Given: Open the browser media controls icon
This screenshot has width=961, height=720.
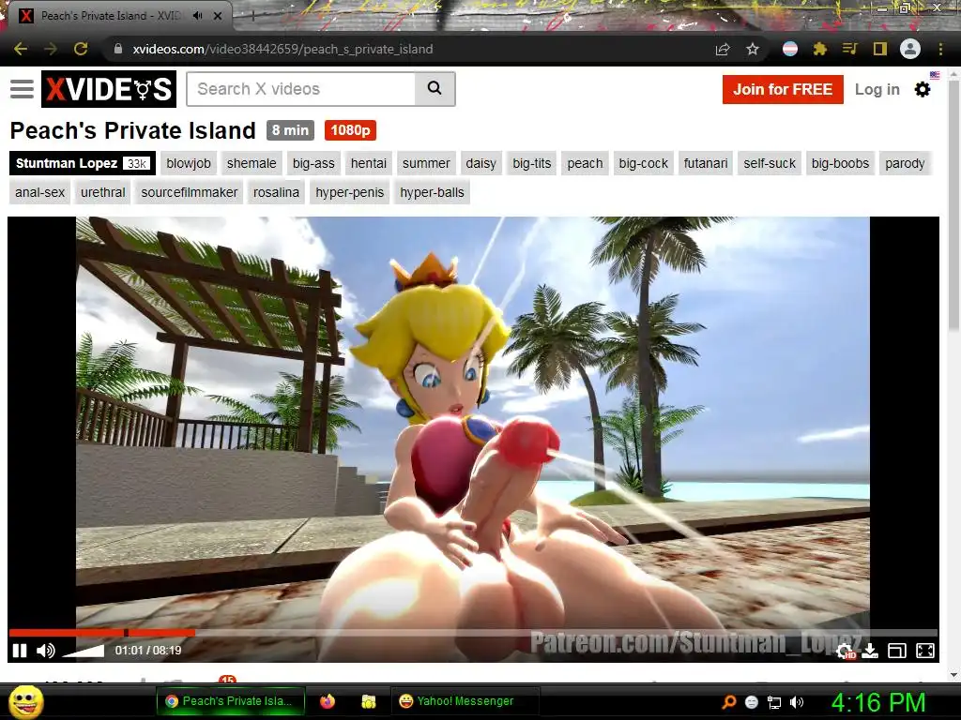Looking at the screenshot, I should click(x=849, y=49).
